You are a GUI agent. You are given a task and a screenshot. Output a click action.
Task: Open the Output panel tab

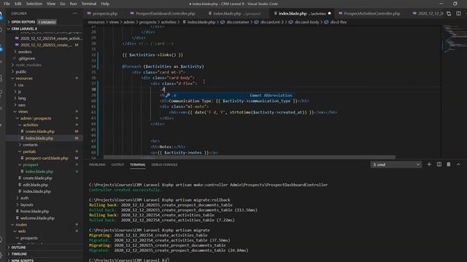pyautogui.click(x=117, y=164)
